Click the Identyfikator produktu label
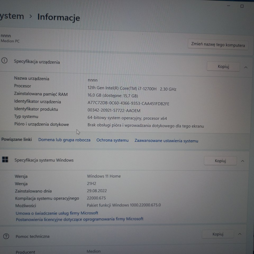Viewport: 254px width, 254px height. coord(36,109)
